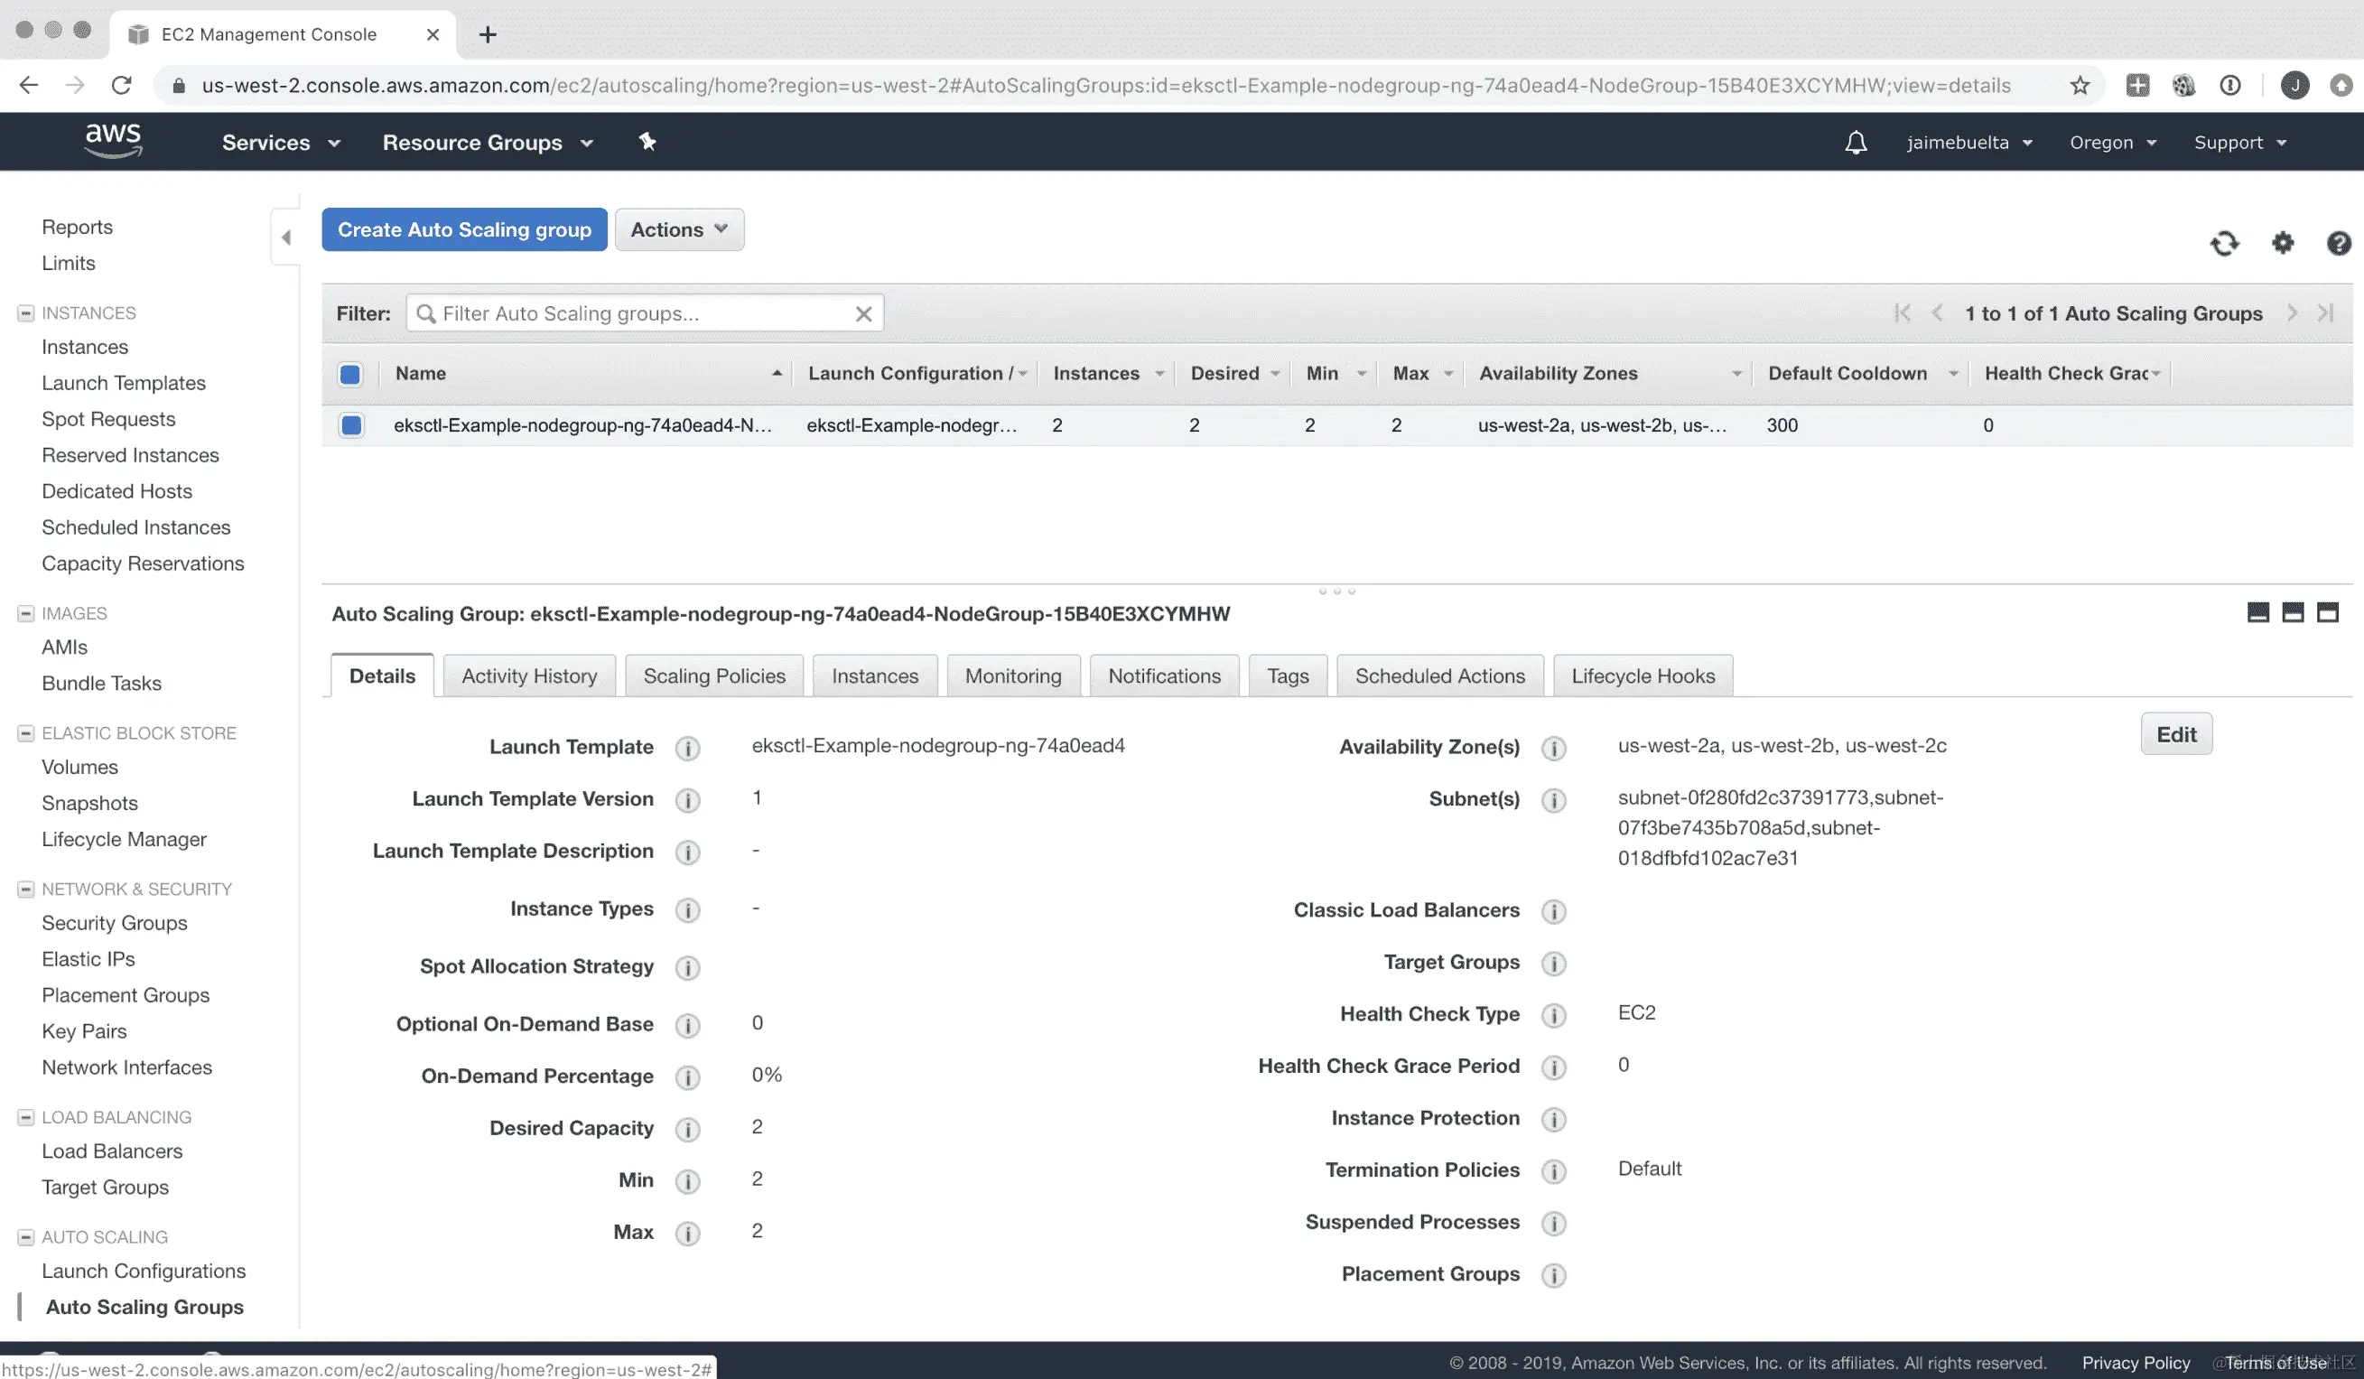The width and height of the screenshot is (2364, 1379).
Task: Uncheck the eksctl-Example-nodegroup row checkbox
Action: point(352,425)
